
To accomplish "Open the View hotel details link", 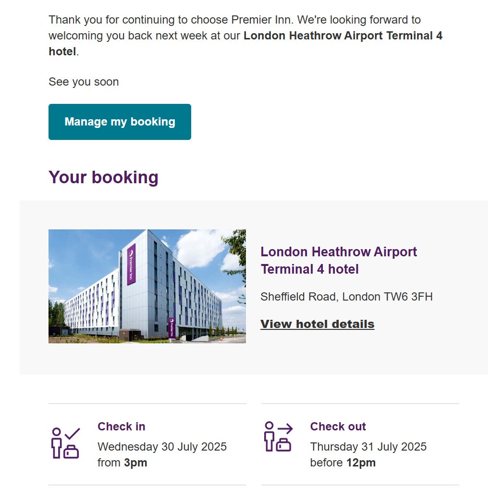I will point(317,324).
